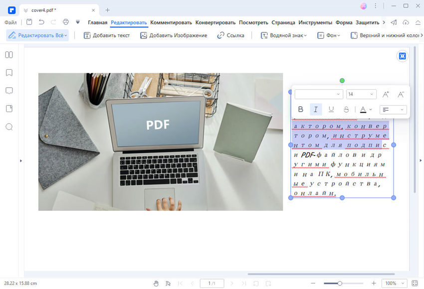Open the comments panel icon

9,91
